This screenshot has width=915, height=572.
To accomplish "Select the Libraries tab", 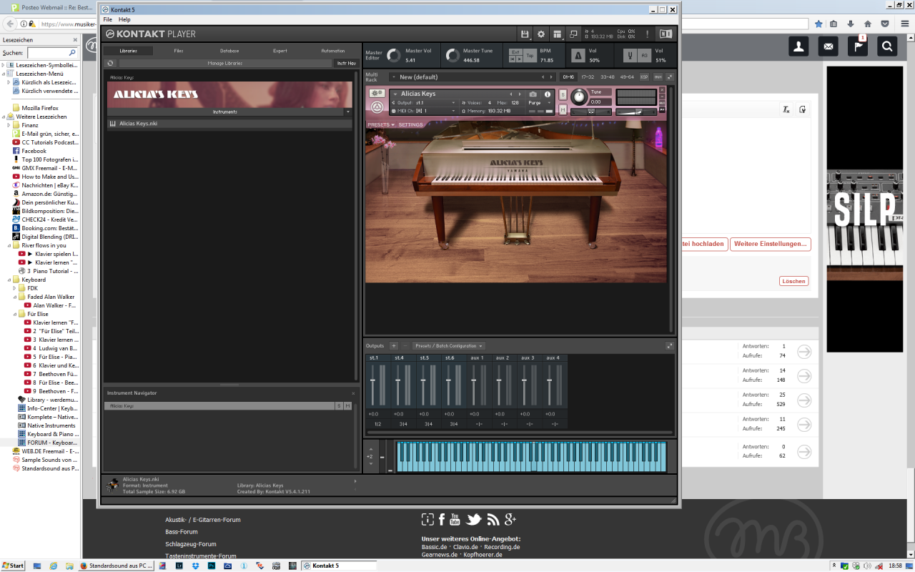I will pos(129,51).
